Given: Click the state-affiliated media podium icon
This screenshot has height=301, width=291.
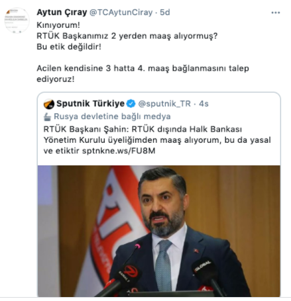Looking at the screenshot, I should (x=47, y=116).
